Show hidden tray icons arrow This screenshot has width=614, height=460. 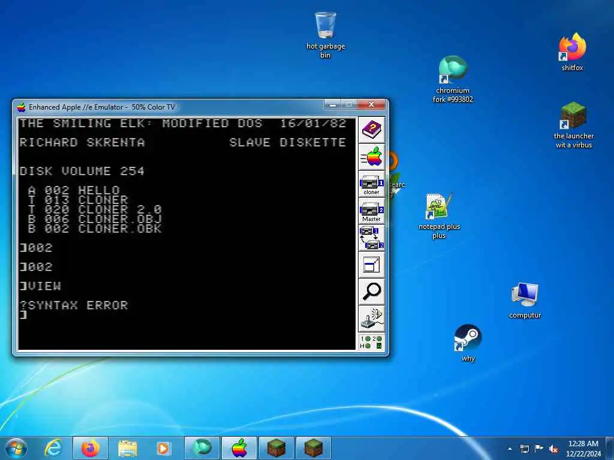pyautogui.click(x=510, y=449)
